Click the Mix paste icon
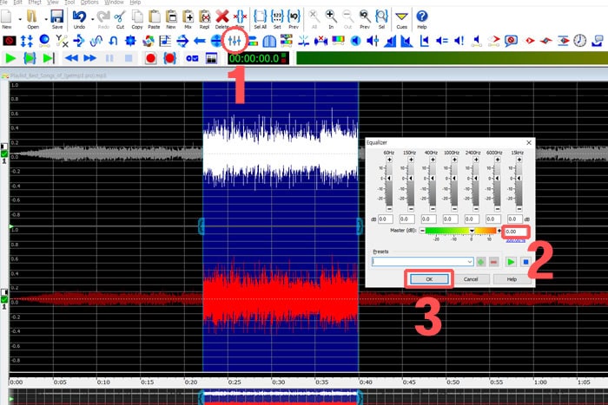Viewport: 608px width, 405px height. [188, 16]
